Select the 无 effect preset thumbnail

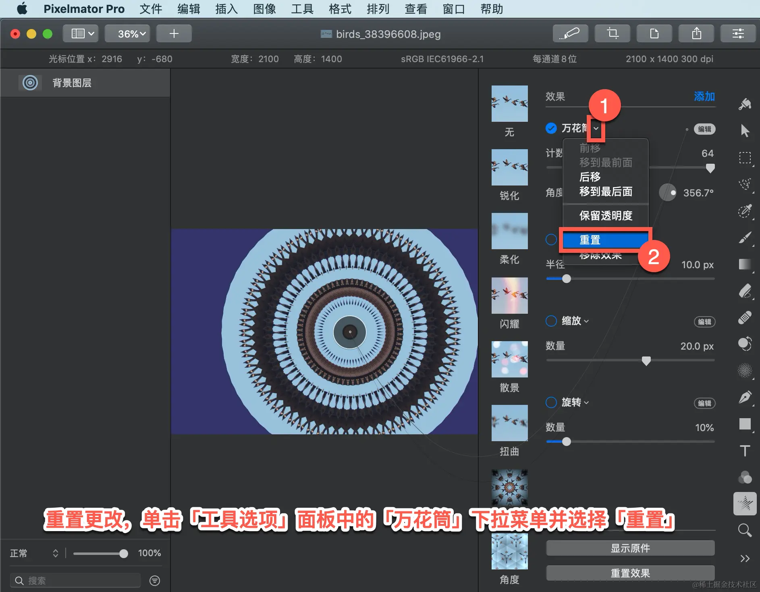pos(509,104)
